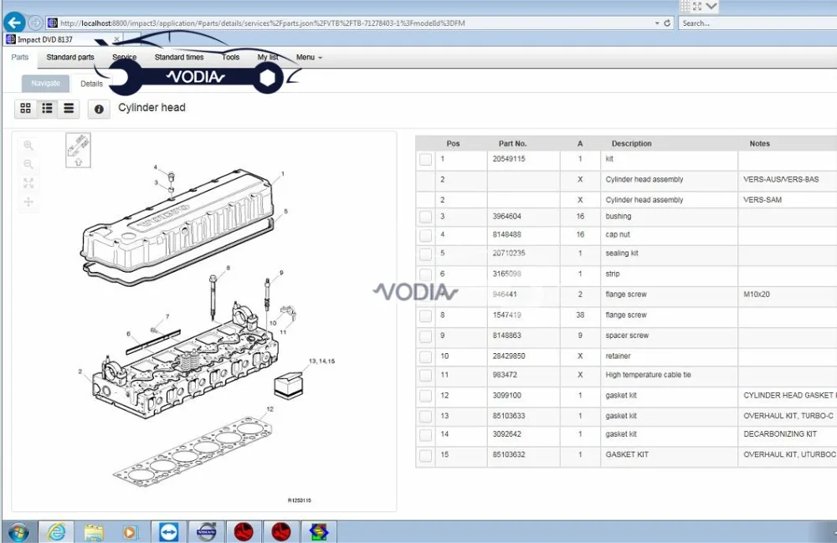
Task: Open the Tools menu item
Action: pyautogui.click(x=231, y=57)
